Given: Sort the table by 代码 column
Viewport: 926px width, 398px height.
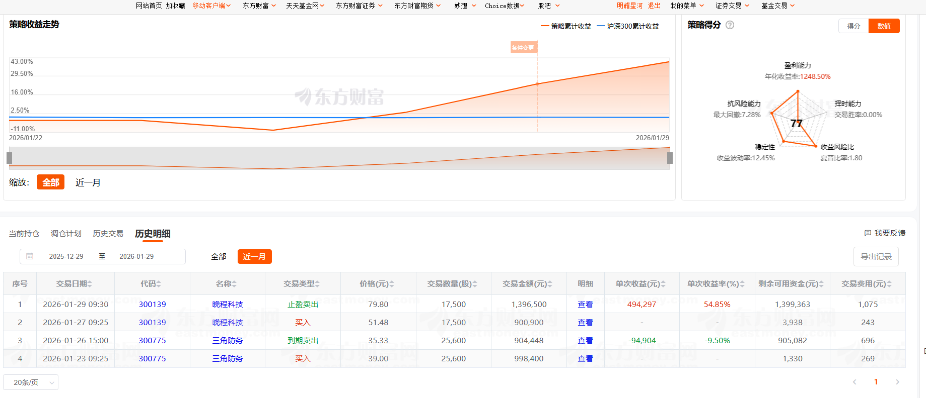Looking at the screenshot, I should (159, 284).
